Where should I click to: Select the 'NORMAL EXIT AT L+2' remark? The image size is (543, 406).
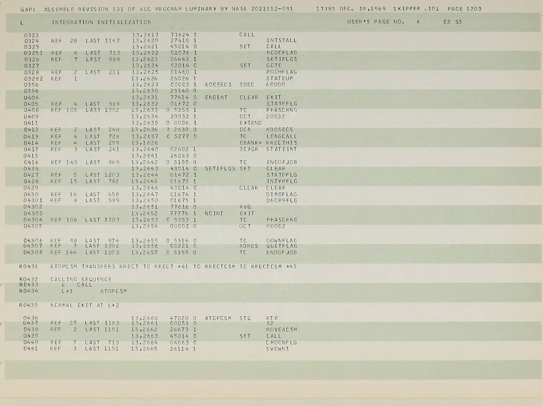pyautogui.click(x=85, y=305)
